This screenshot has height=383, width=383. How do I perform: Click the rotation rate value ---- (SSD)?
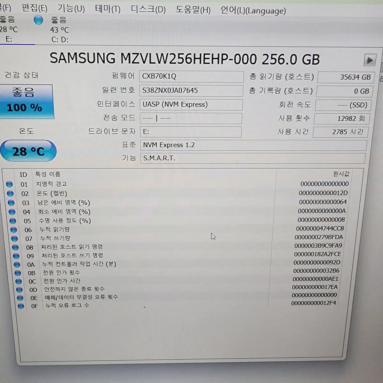343,105
